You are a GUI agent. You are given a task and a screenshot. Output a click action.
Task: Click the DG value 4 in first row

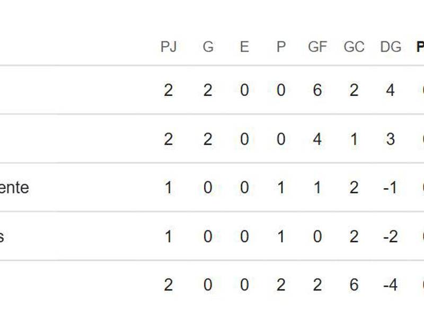[391, 90]
